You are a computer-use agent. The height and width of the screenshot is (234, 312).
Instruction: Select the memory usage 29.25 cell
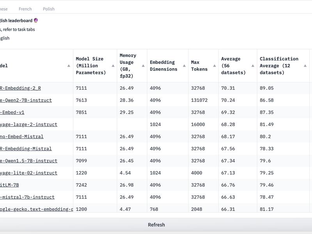[132, 112]
